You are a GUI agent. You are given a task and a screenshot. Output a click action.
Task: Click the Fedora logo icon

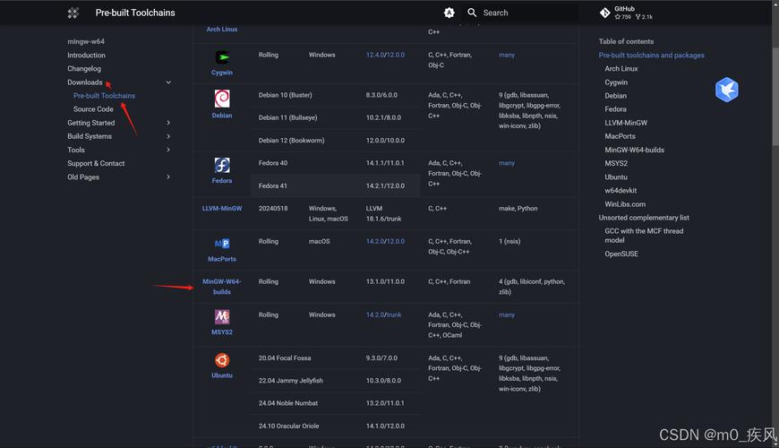click(222, 165)
